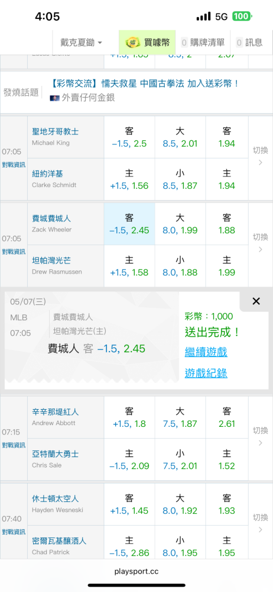Open the 訊息 tab

click(249, 43)
